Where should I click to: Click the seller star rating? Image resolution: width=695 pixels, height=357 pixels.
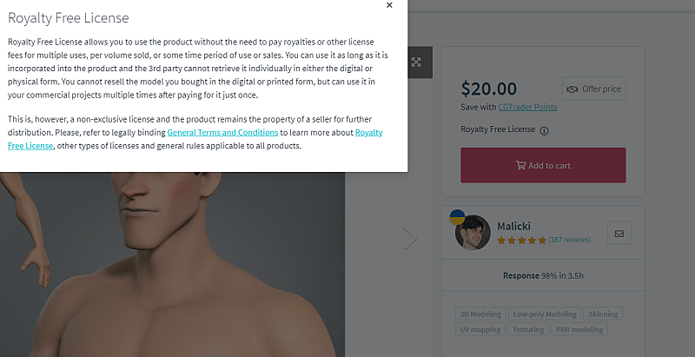(x=521, y=240)
